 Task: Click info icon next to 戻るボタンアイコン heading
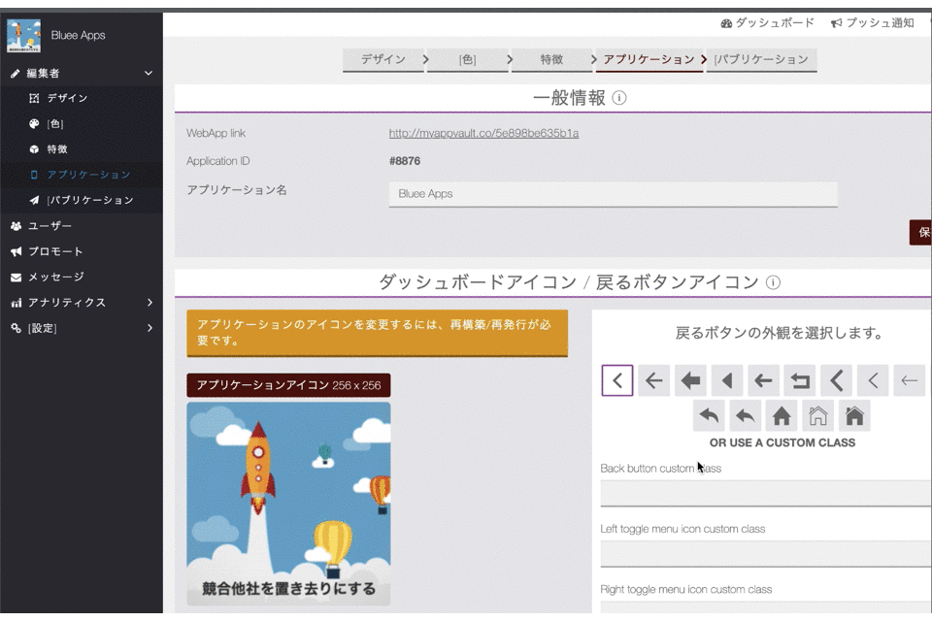pos(773,283)
